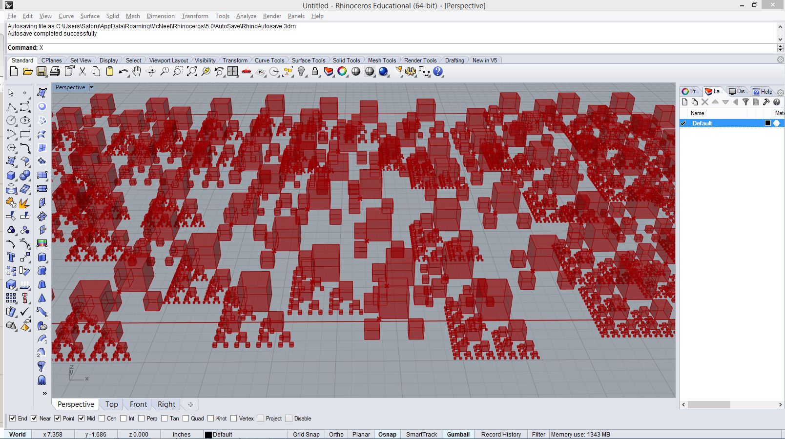
Task: Expand the command history scroll-down arrow
Action: pyautogui.click(x=780, y=39)
